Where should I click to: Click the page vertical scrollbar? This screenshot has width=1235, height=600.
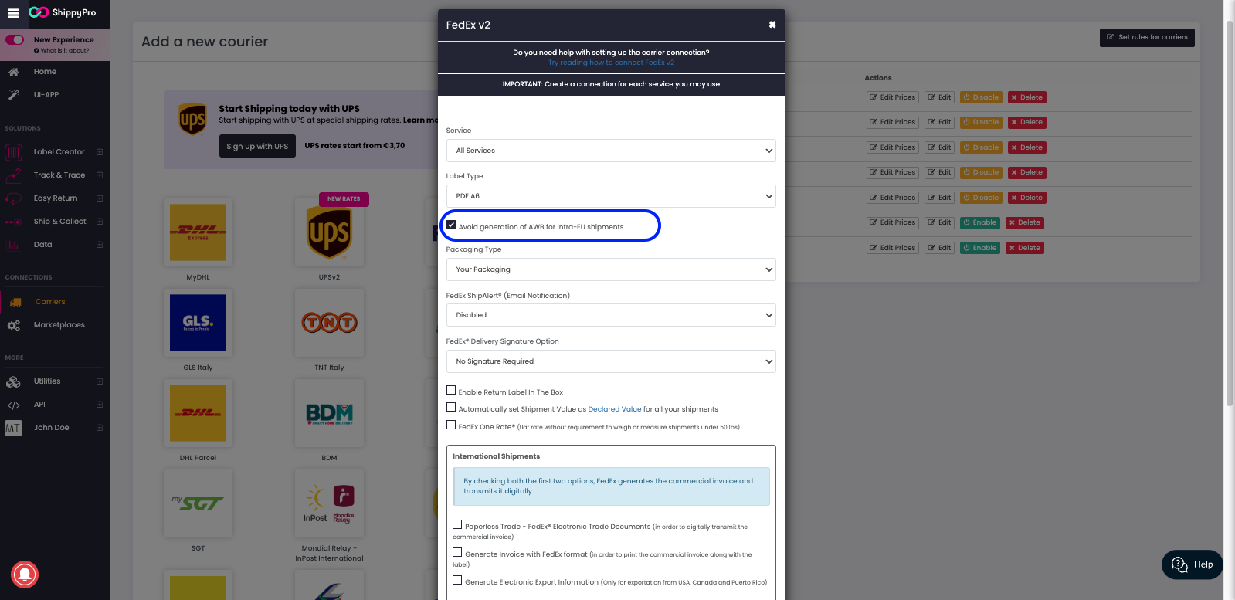click(1230, 212)
